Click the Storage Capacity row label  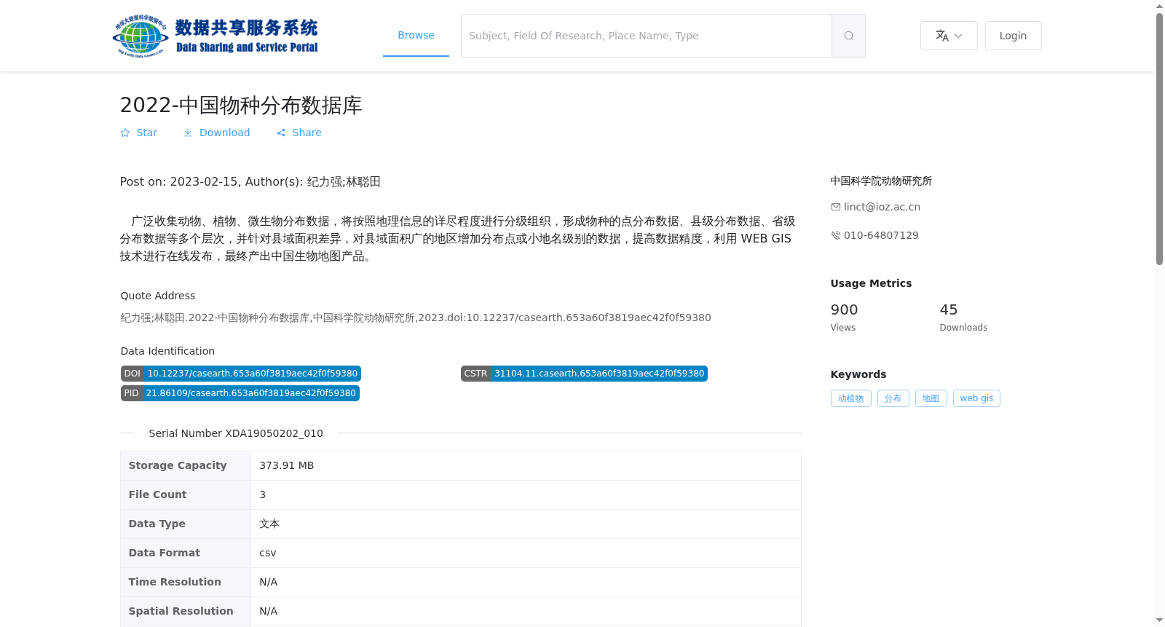pyautogui.click(x=178, y=465)
